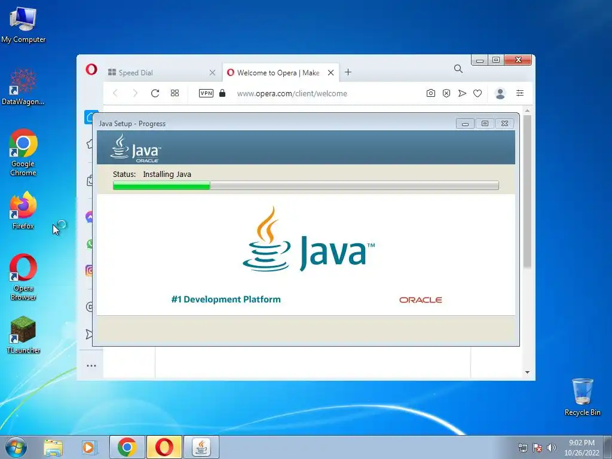Open the Speed Dial grid button

click(x=175, y=93)
